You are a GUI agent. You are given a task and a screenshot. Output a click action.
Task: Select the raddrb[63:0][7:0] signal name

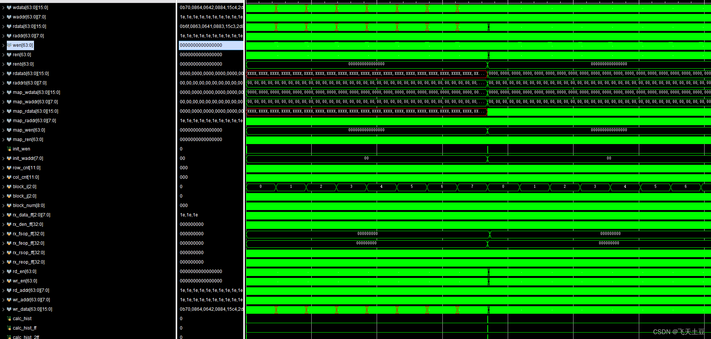(29, 83)
